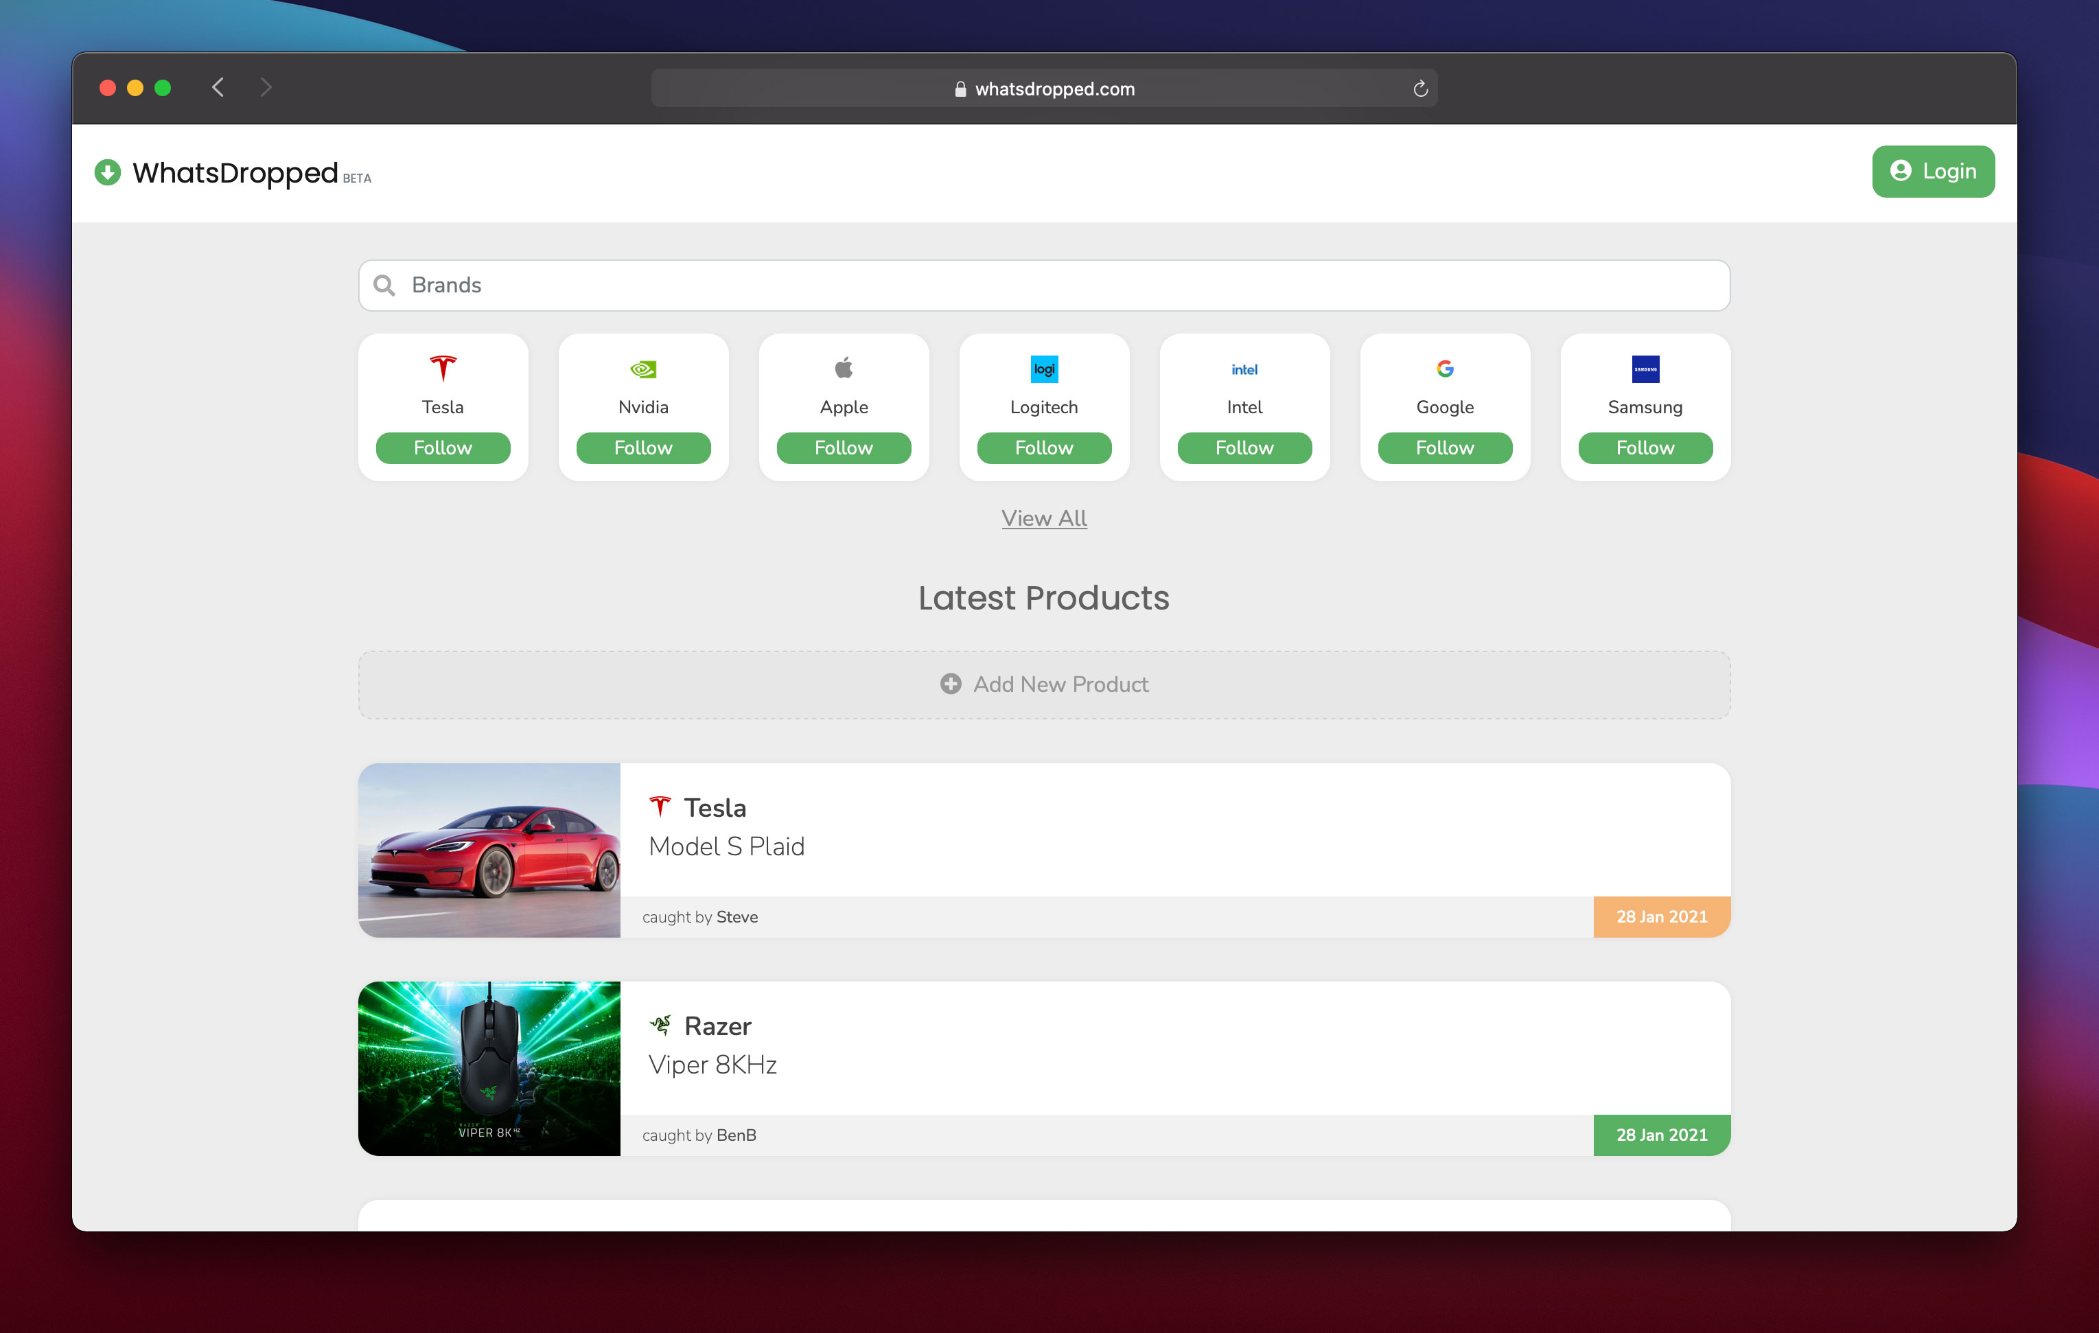This screenshot has width=2099, height=1333.
Task: Click the orange 28 Jan 2021 date badge
Action: click(x=1661, y=917)
